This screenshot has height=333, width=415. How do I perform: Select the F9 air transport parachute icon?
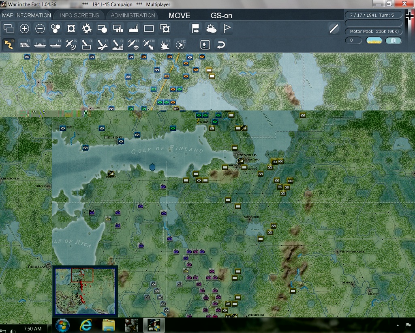(x=133, y=44)
